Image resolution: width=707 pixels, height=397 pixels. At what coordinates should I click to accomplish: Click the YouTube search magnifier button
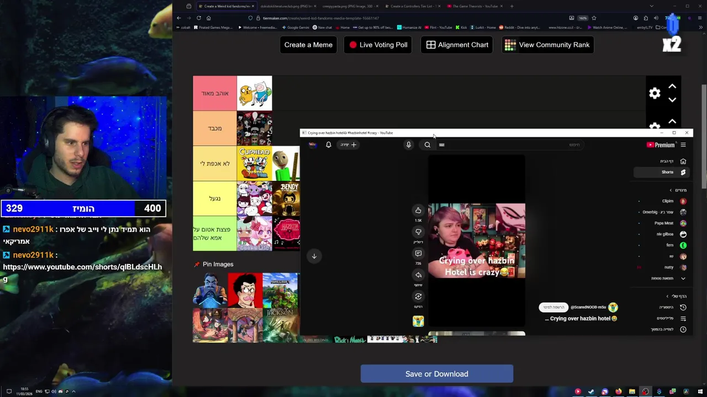(428, 144)
